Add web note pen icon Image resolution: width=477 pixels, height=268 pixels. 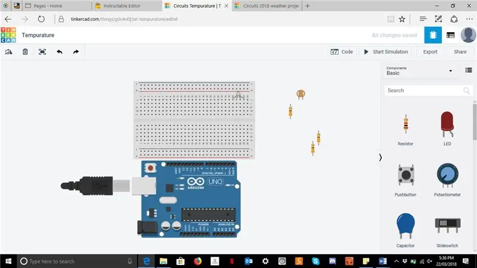tap(438, 19)
